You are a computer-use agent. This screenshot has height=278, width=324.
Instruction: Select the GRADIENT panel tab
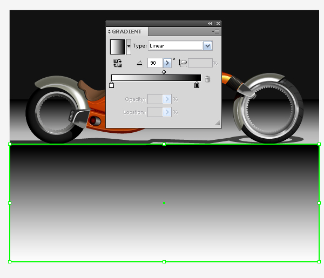point(127,32)
